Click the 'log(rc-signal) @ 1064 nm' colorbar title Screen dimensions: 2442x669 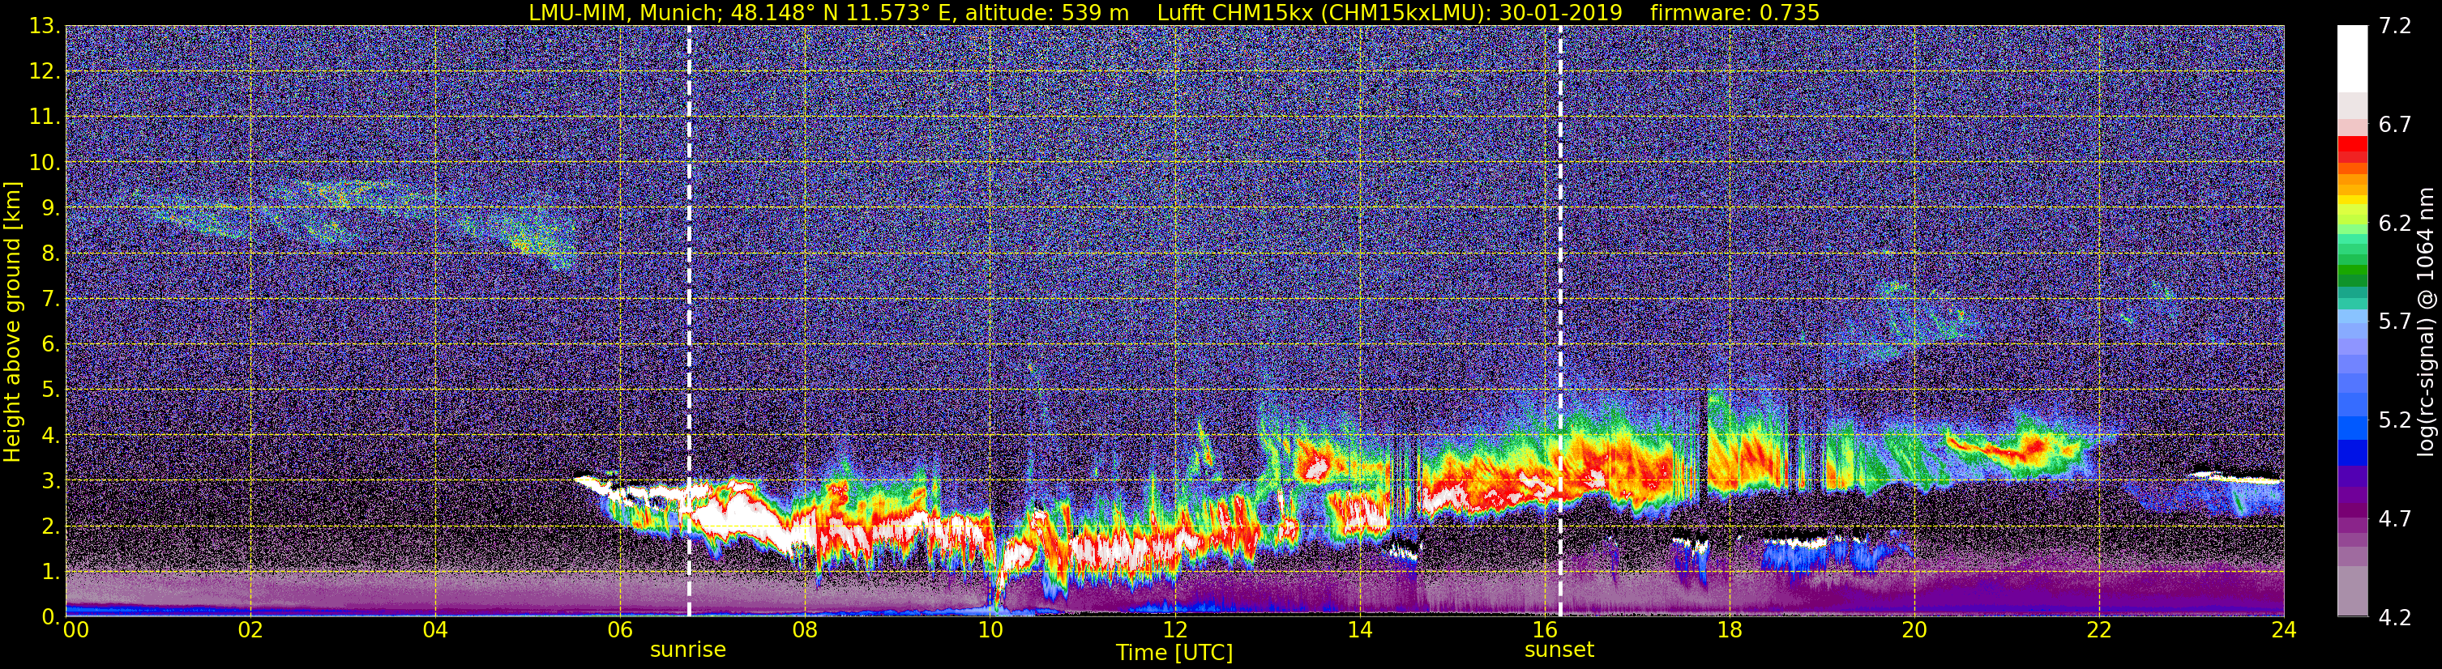click(x=2426, y=322)
